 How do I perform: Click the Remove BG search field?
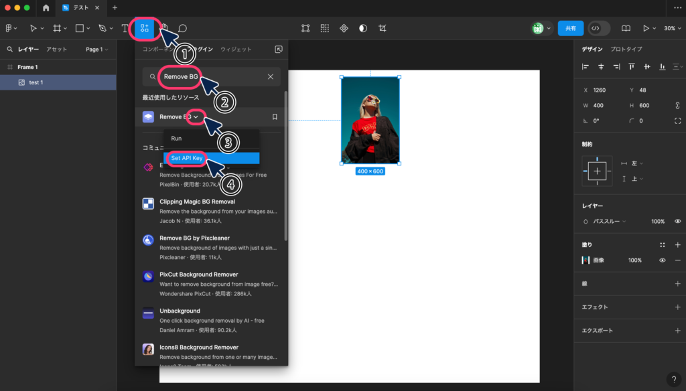[180, 76]
